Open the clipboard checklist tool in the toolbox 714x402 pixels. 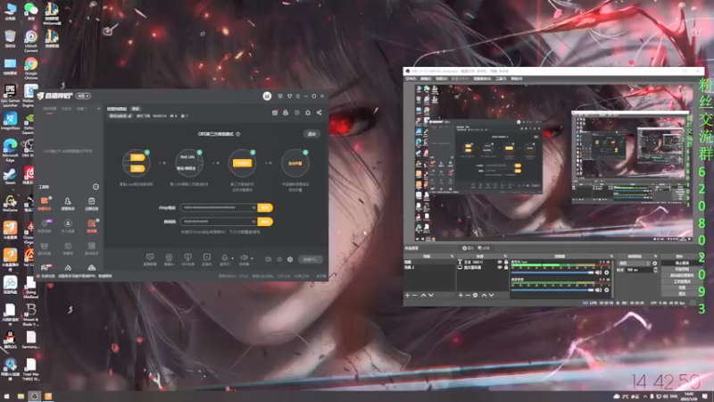[x=92, y=204]
